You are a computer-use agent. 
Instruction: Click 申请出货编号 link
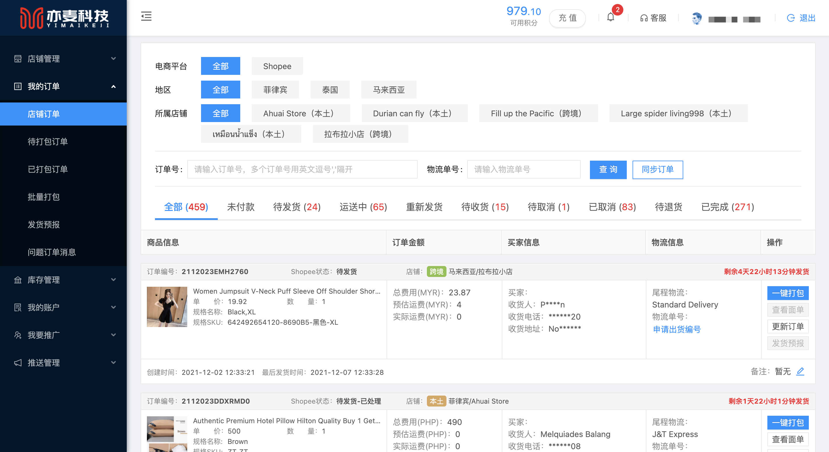677,329
